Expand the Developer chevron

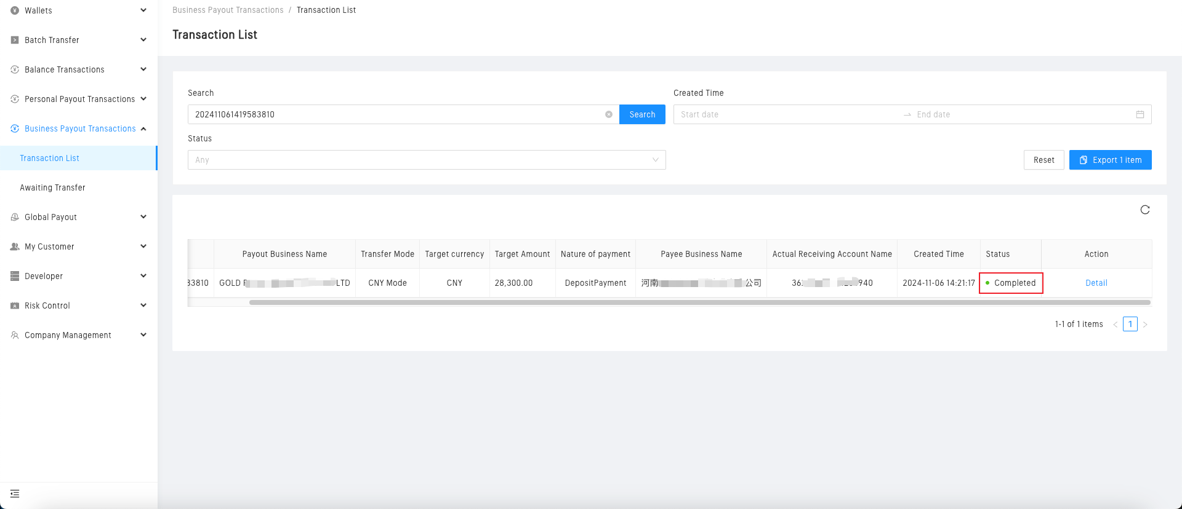click(x=143, y=275)
